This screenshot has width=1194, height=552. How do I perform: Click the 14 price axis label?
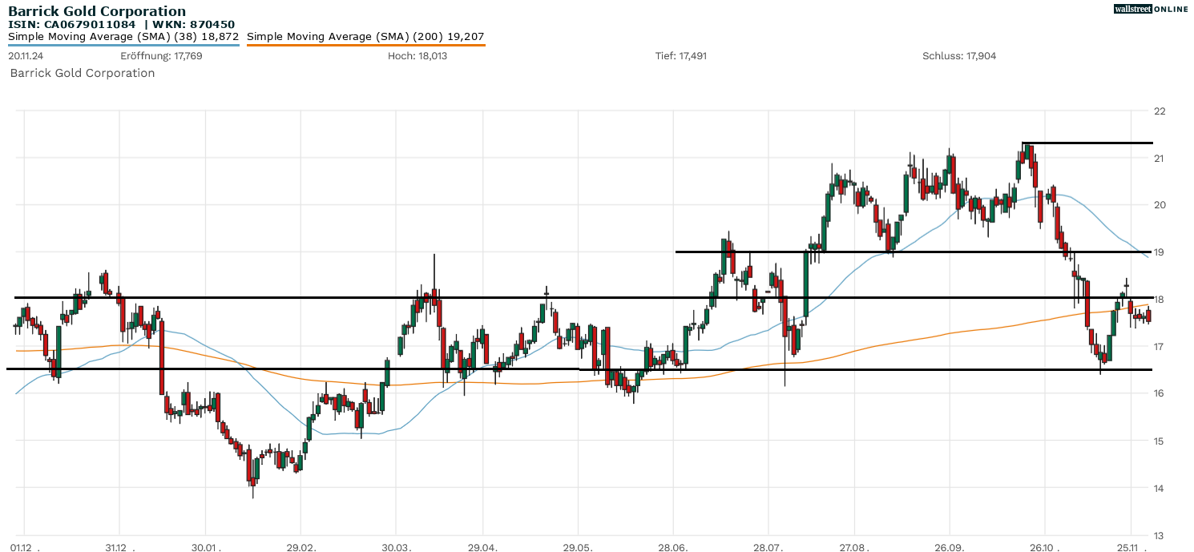(x=1159, y=488)
